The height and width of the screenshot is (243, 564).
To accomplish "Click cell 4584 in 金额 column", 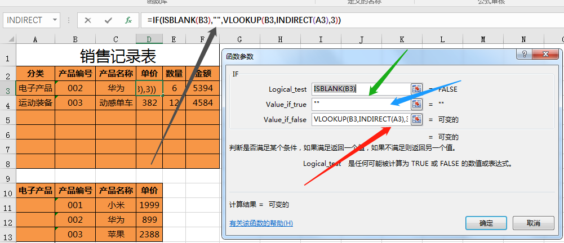I will (203, 103).
